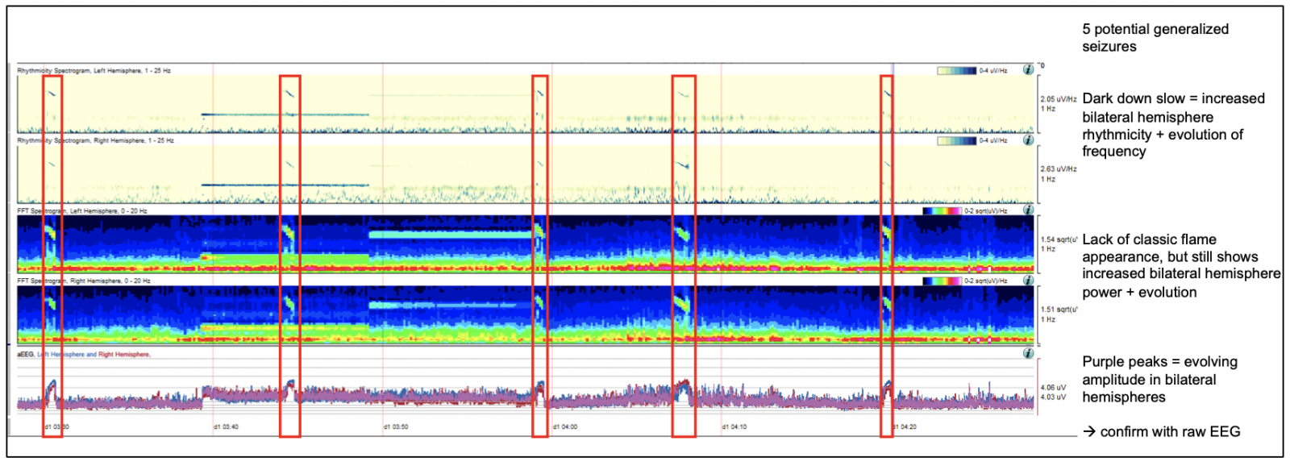Select the 'Rhythmicity Spectrogram, Left Hemisphere' panel title

coord(94,71)
